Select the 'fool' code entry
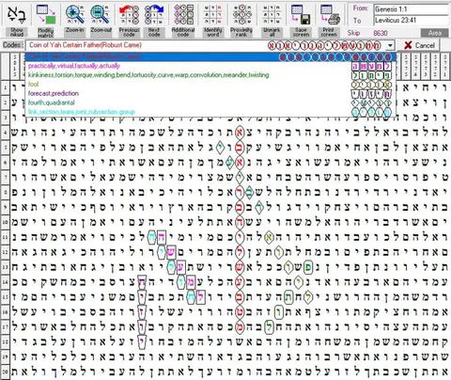Viewport: 451px width, 380px height. pyautogui.click(x=210, y=84)
